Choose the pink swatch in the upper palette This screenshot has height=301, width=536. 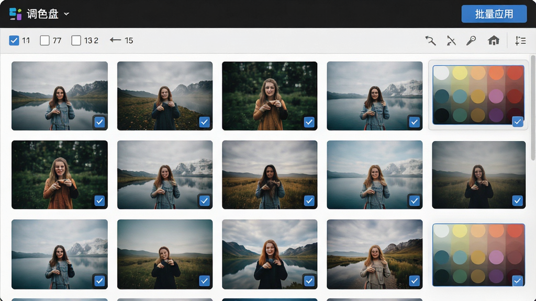pos(496,96)
